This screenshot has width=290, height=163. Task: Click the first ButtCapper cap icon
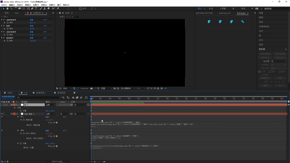point(209,22)
